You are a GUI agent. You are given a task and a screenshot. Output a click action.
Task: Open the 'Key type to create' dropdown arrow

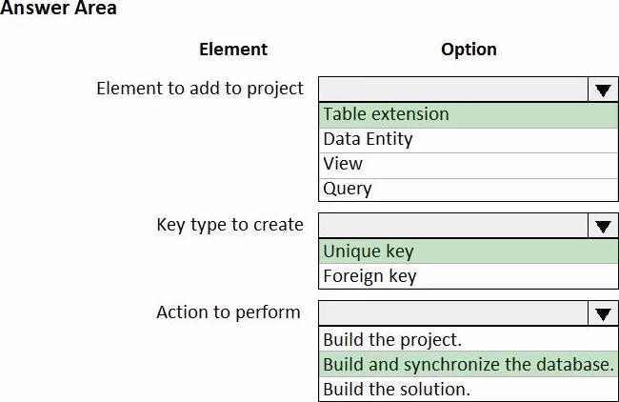tap(602, 227)
